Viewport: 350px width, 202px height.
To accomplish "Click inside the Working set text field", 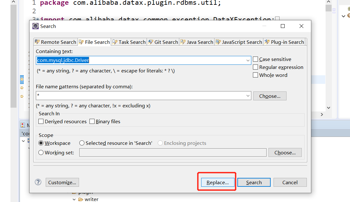I will 173,152.
